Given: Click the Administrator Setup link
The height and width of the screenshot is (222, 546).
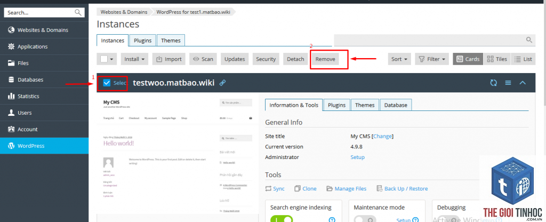Looking at the screenshot, I should pyautogui.click(x=358, y=157).
